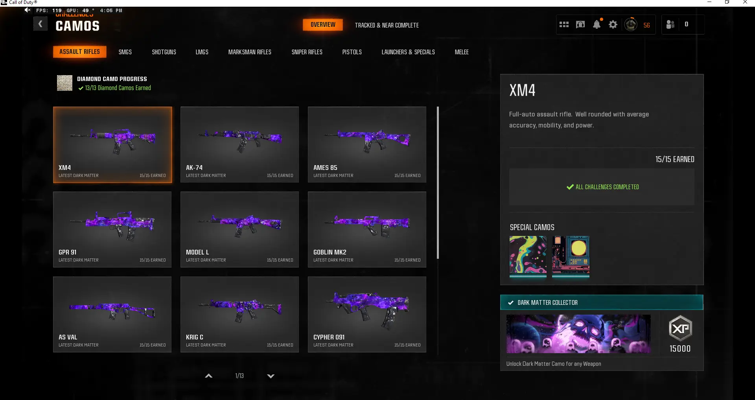
Task: Click All Challenges Completed box
Action: (602, 187)
